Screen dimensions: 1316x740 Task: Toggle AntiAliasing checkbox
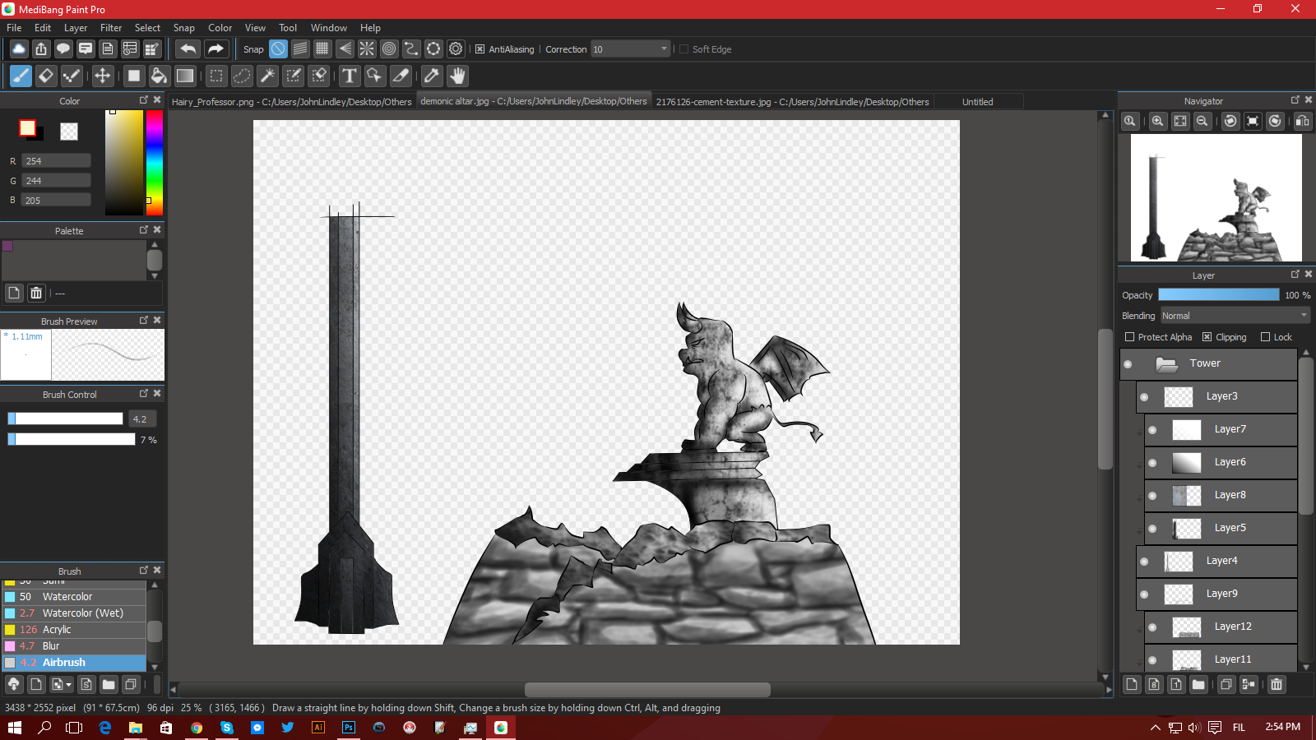480,49
